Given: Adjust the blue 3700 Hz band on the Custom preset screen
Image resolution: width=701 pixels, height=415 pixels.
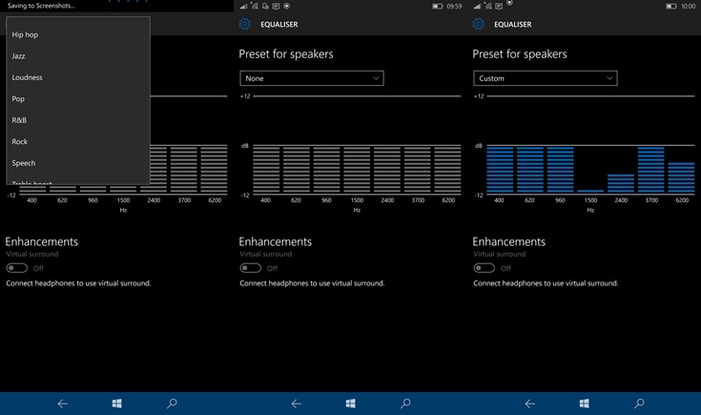Looking at the screenshot, I should pyautogui.click(x=650, y=170).
